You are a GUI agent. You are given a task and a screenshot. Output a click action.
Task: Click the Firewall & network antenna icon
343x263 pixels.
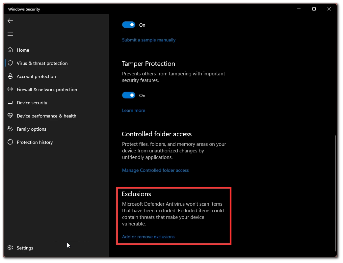click(x=10, y=89)
